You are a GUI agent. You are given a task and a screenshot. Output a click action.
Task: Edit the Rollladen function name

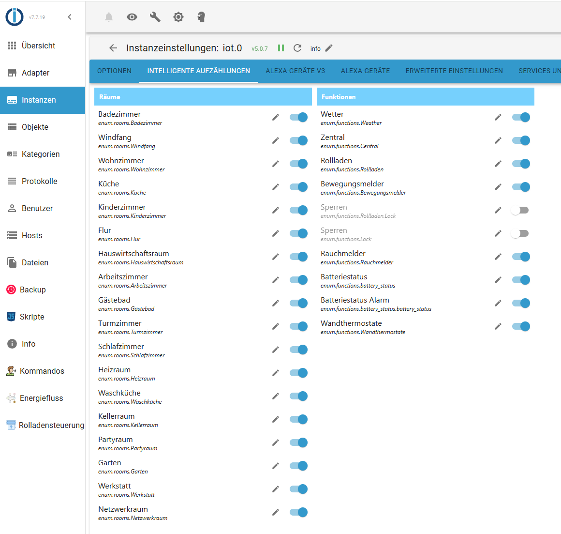498,164
